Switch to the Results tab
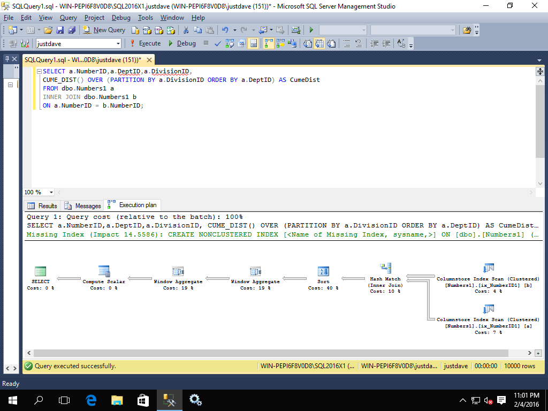Screen dimensions: 548x411 click(42, 205)
